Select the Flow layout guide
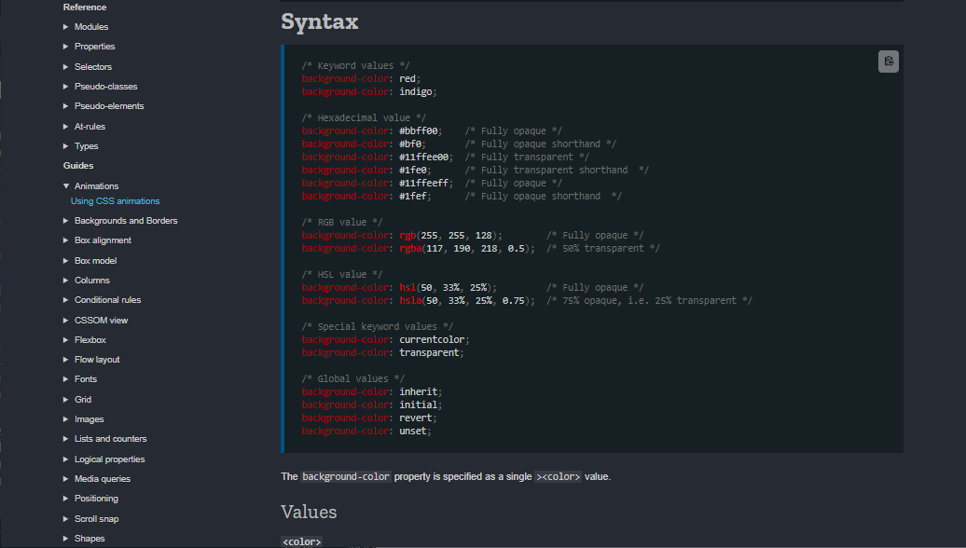The width and height of the screenshot is (966, 548). point(97,360)
